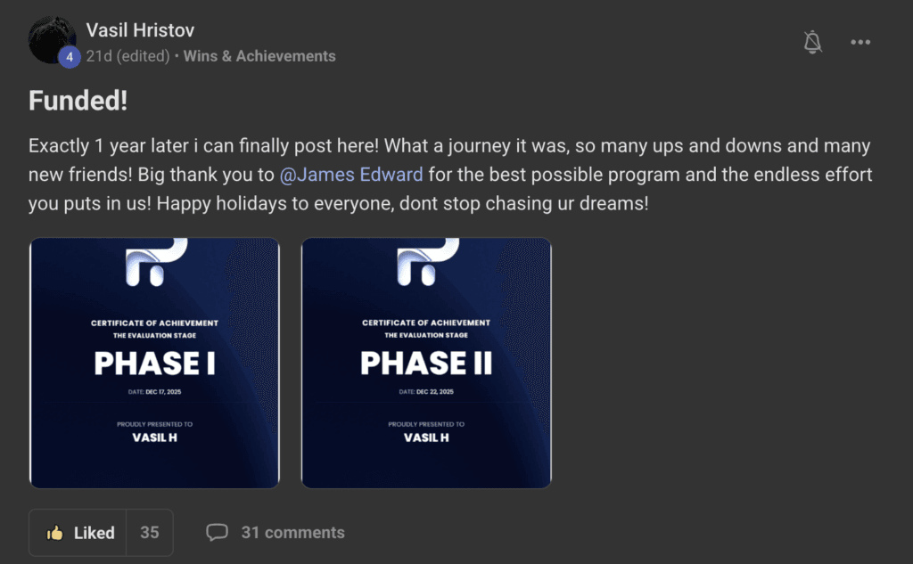Click the thumbs-up icon to unlike
This screenshot has width=913, height=564.
55,533
